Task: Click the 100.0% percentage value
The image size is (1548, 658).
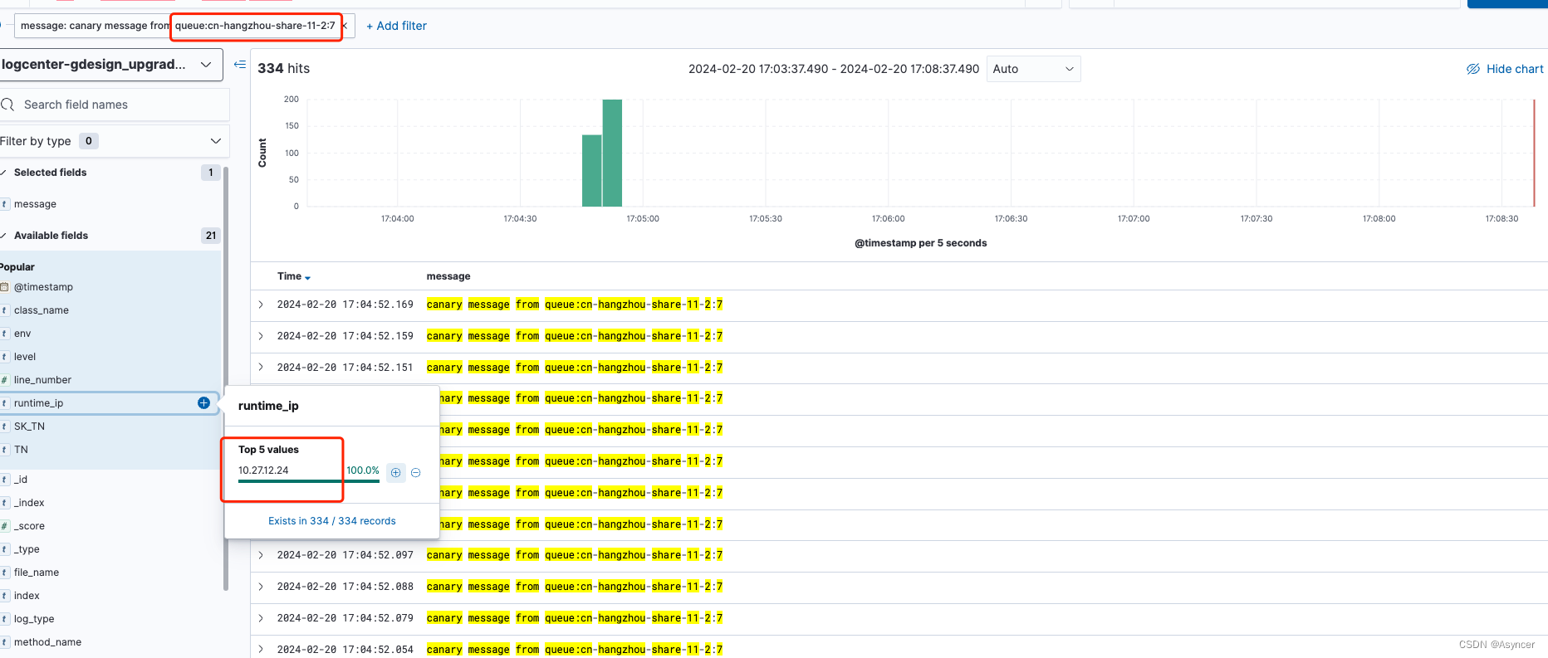Action: 363,470
